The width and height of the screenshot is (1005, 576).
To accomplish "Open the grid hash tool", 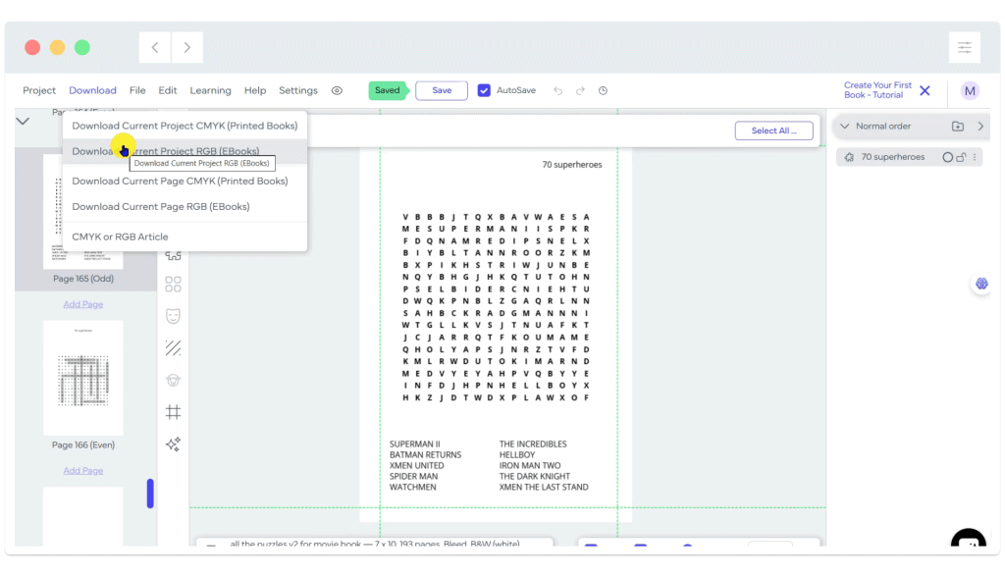I will [173, 412].
